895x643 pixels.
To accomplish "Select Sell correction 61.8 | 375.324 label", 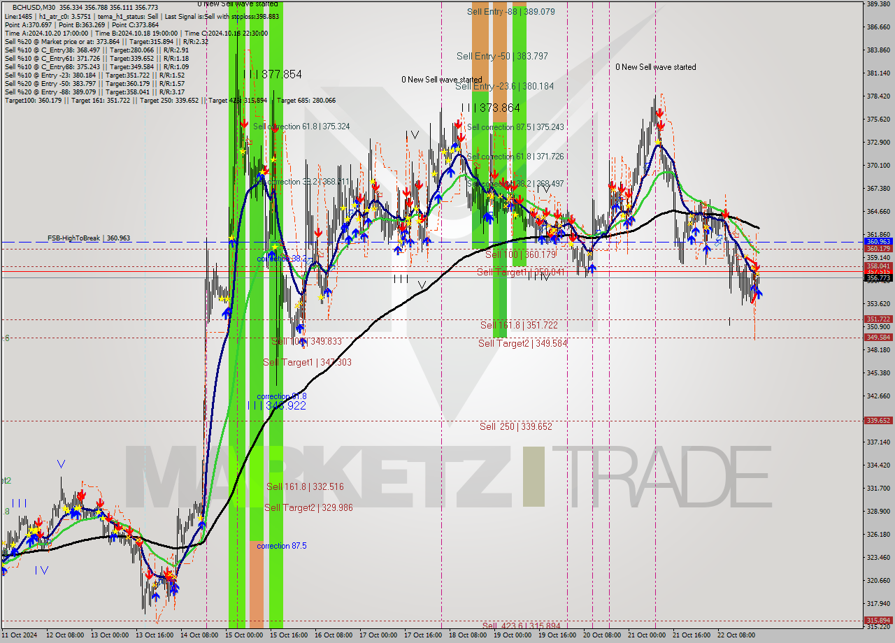I will 301,127.
